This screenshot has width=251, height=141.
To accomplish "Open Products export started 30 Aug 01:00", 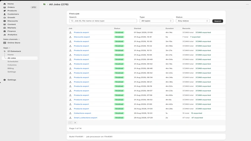I will (x=81, y=109).
